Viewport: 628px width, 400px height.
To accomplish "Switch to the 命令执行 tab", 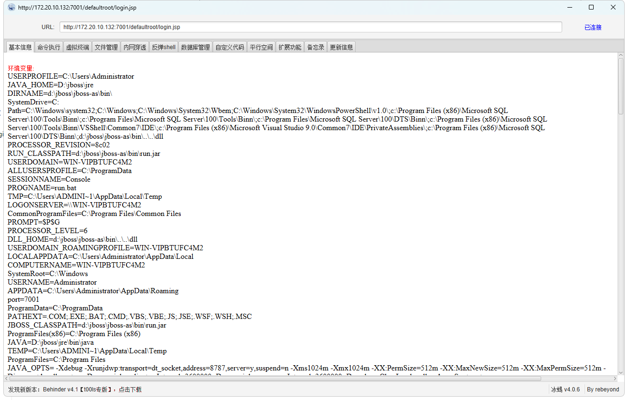I will 49,47.
